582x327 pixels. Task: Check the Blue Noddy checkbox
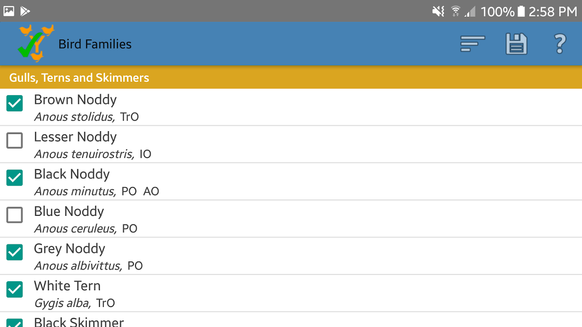15,215
